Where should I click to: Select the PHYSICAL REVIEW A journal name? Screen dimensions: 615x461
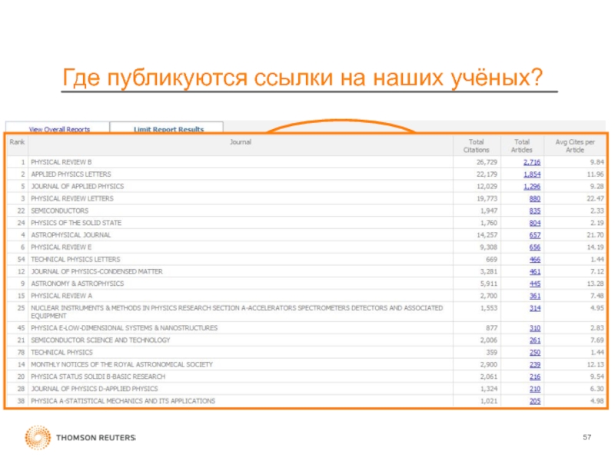point(61,296)
